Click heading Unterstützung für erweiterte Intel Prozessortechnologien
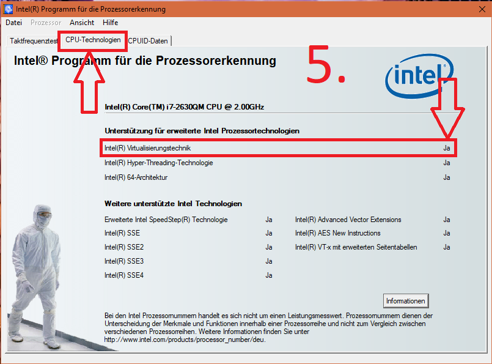492x364 pixels. tap(202, 131)
